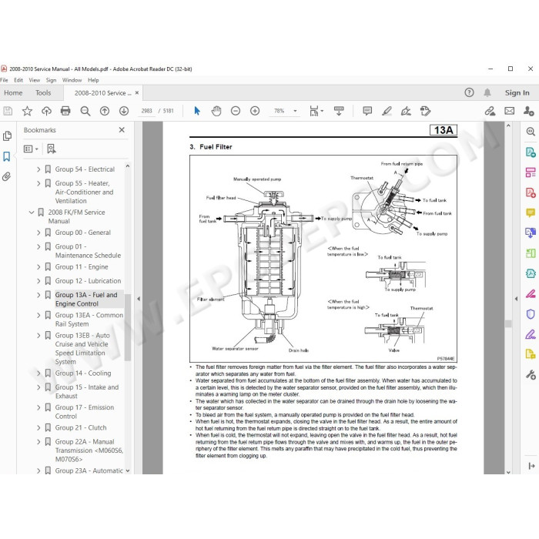Choose the Selection arrow tool
This screenshot has width=539, height=539.
[197, 111]
